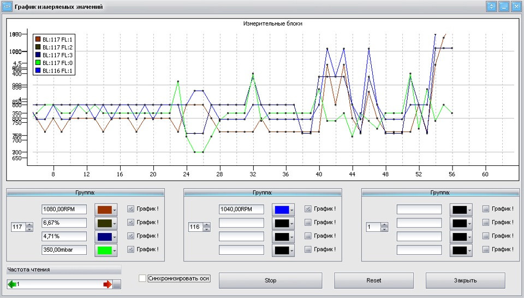Click the green left arrow in reading frequency
The height and width of the screenshot is (298, 524).
[x=12, y=284]
